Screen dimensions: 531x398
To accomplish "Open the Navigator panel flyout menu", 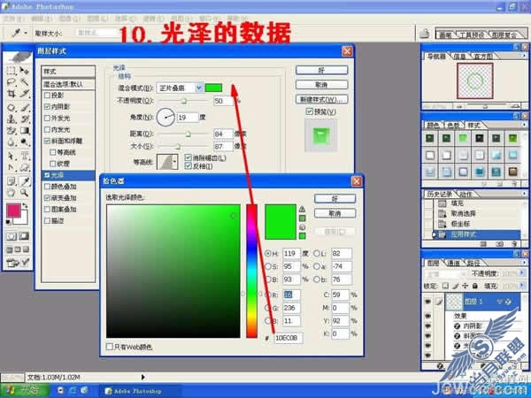I will 524,56.
